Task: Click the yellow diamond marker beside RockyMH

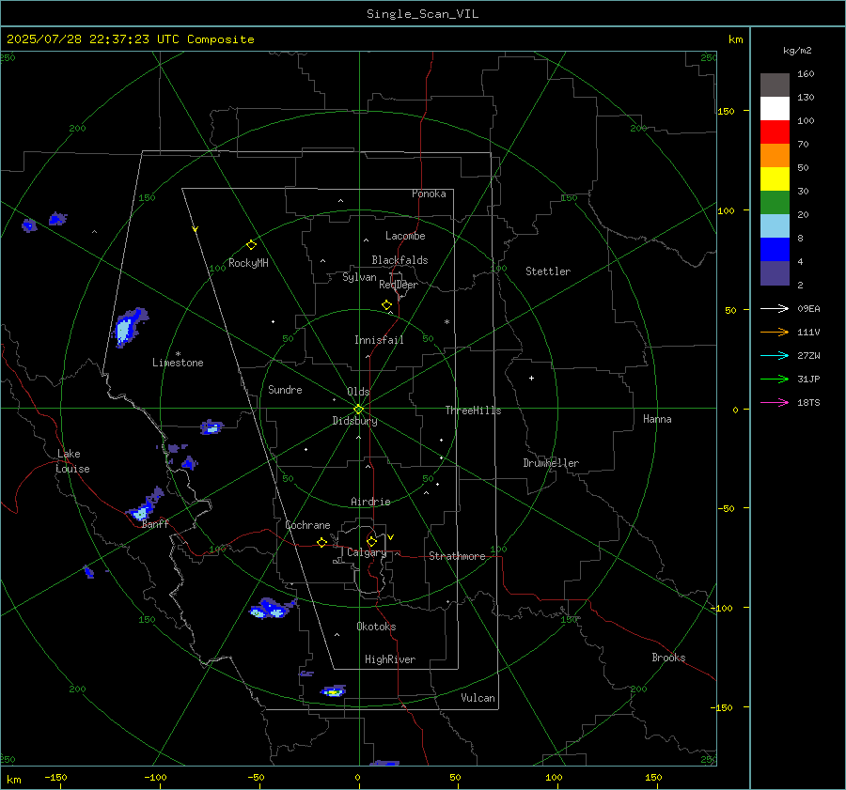Action: click(x=251, y=245)
